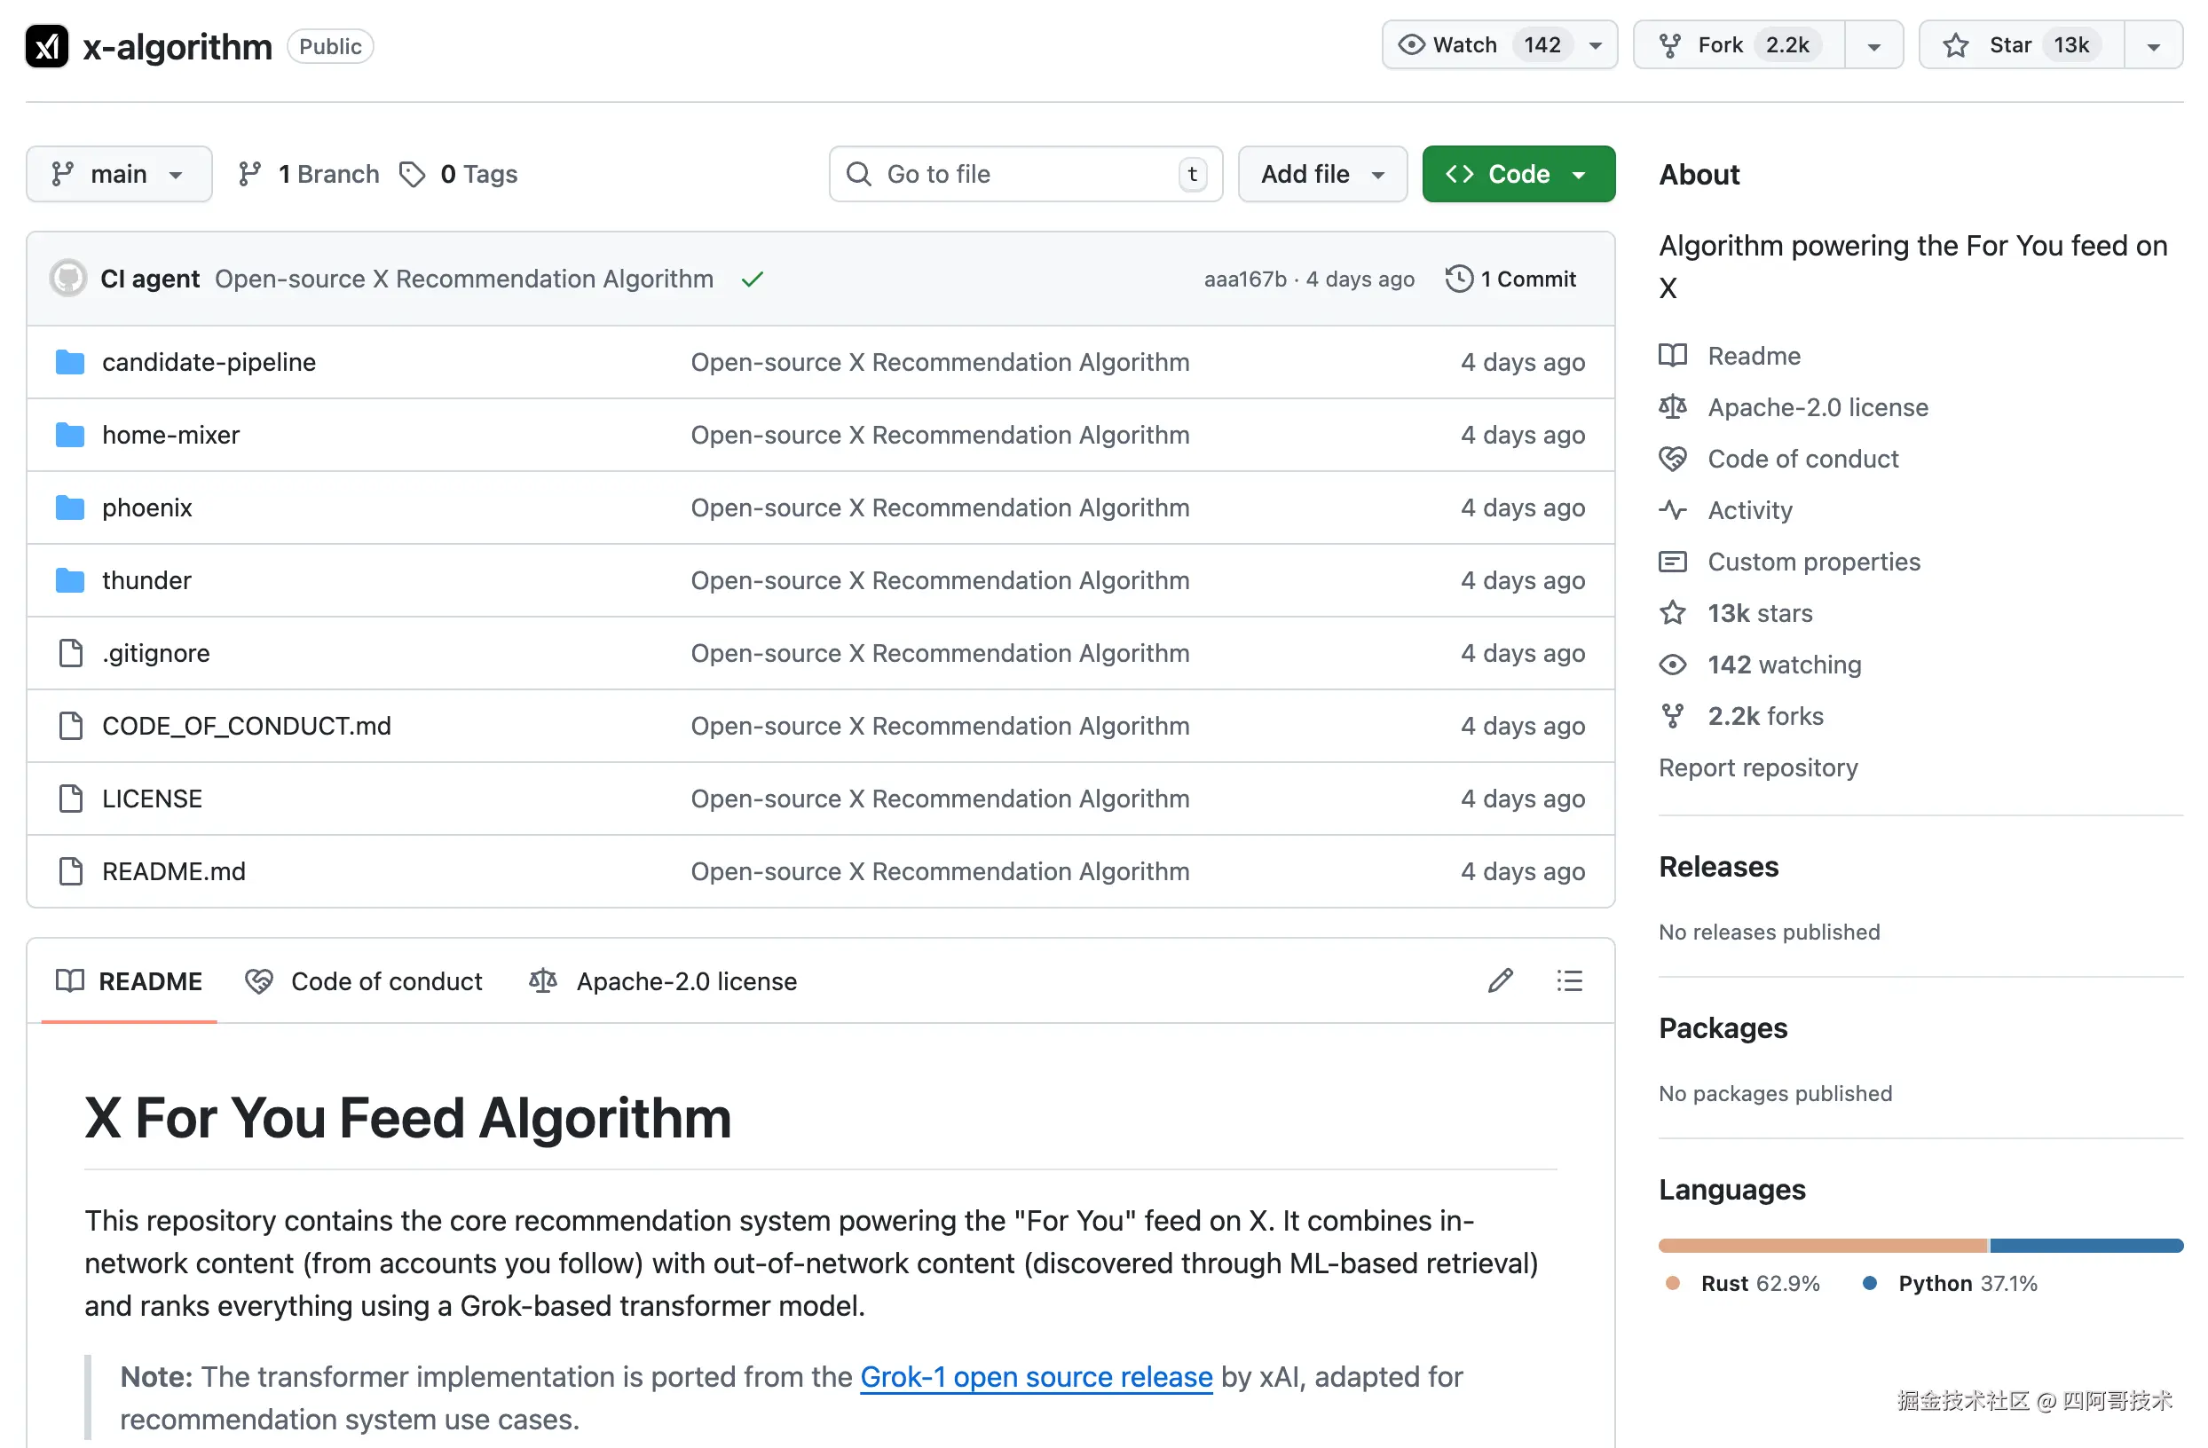Click the xAI organization avatar logo
Screen dimensions: 2208x1448
[46, 45]
